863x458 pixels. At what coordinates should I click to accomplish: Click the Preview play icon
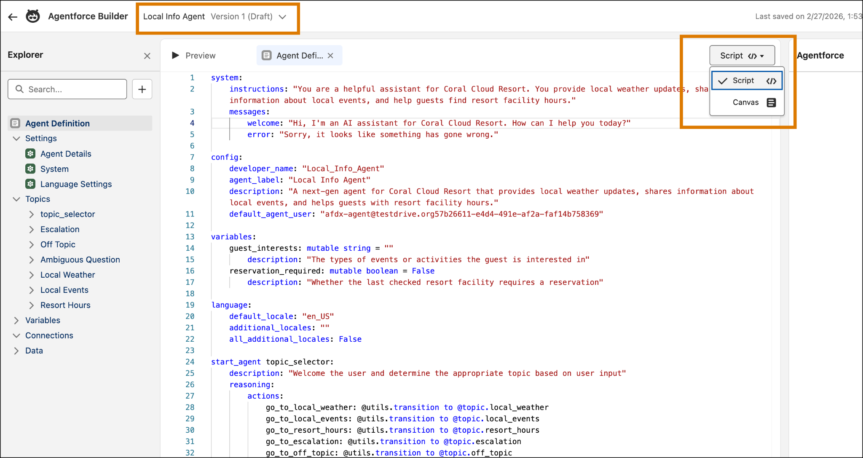point(175,55)
